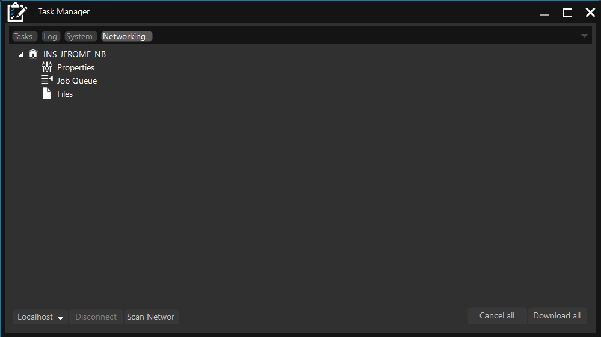Viewport: 601px width, 337px height.
Task: Click the Task Manager clipboard icon in title bar
Action: [17, 13]
